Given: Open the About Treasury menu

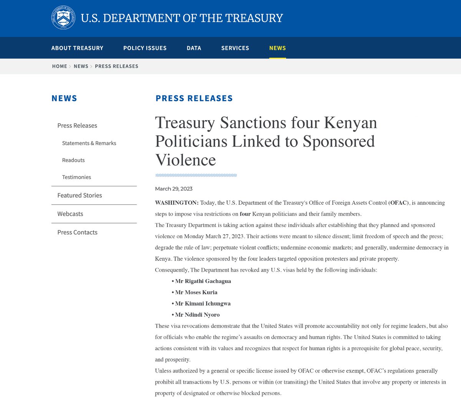Looking at the screenshot, I should pyautogui.click(x=77, y=48).
